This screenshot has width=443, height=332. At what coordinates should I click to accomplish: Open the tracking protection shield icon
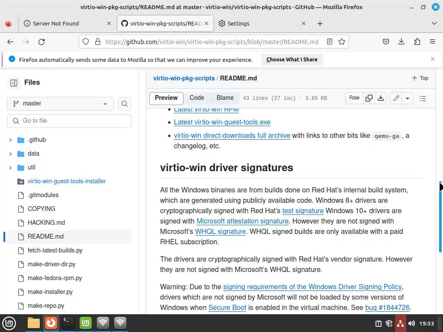[x=86, y=42]
